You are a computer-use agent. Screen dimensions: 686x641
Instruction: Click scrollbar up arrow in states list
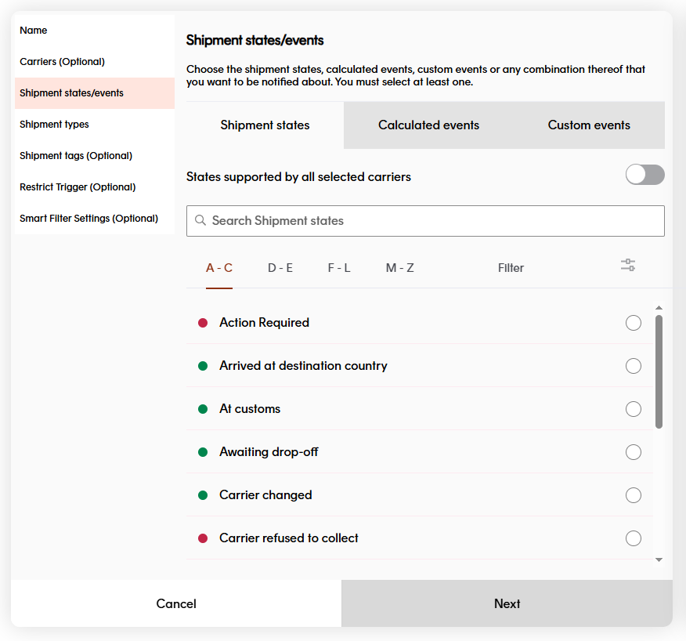(659, 307)
